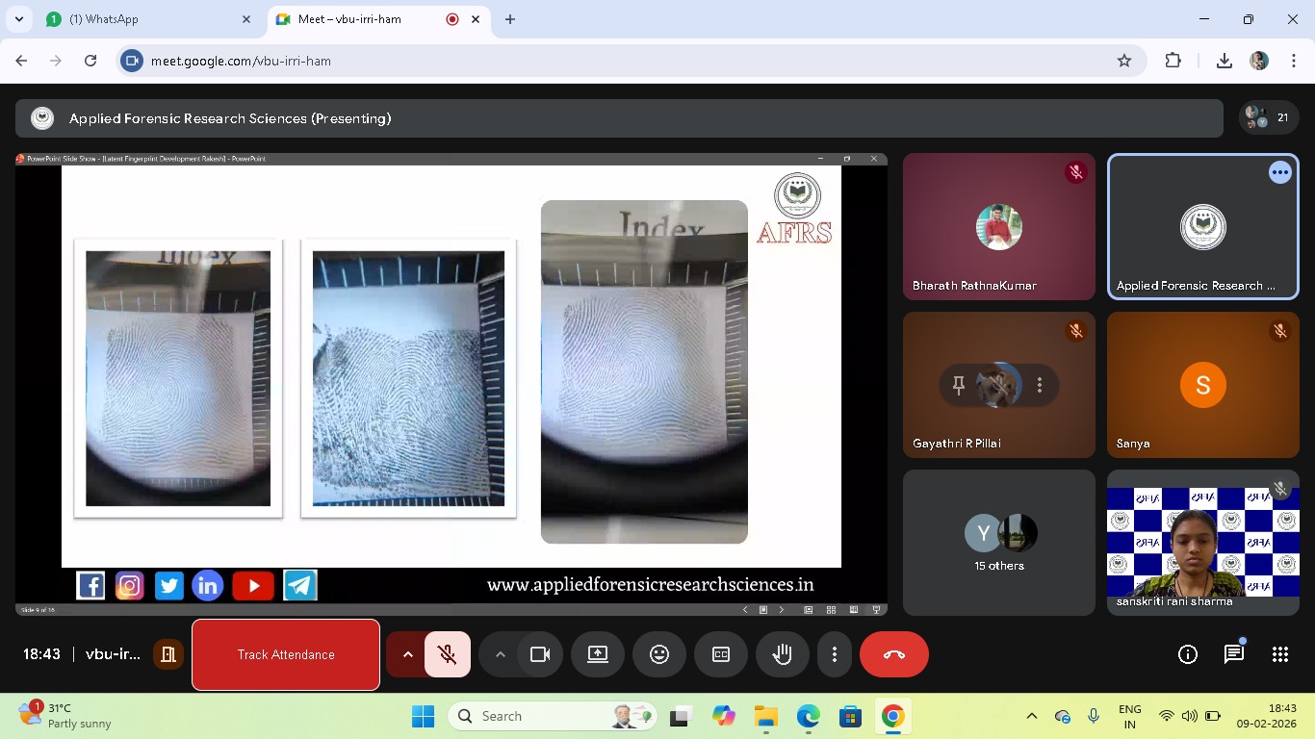Open more options three-dot menu
Screen dimensions: 1315x739
click(835, 654)
